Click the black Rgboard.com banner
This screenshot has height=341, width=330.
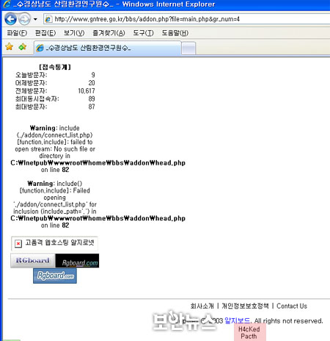77,261
